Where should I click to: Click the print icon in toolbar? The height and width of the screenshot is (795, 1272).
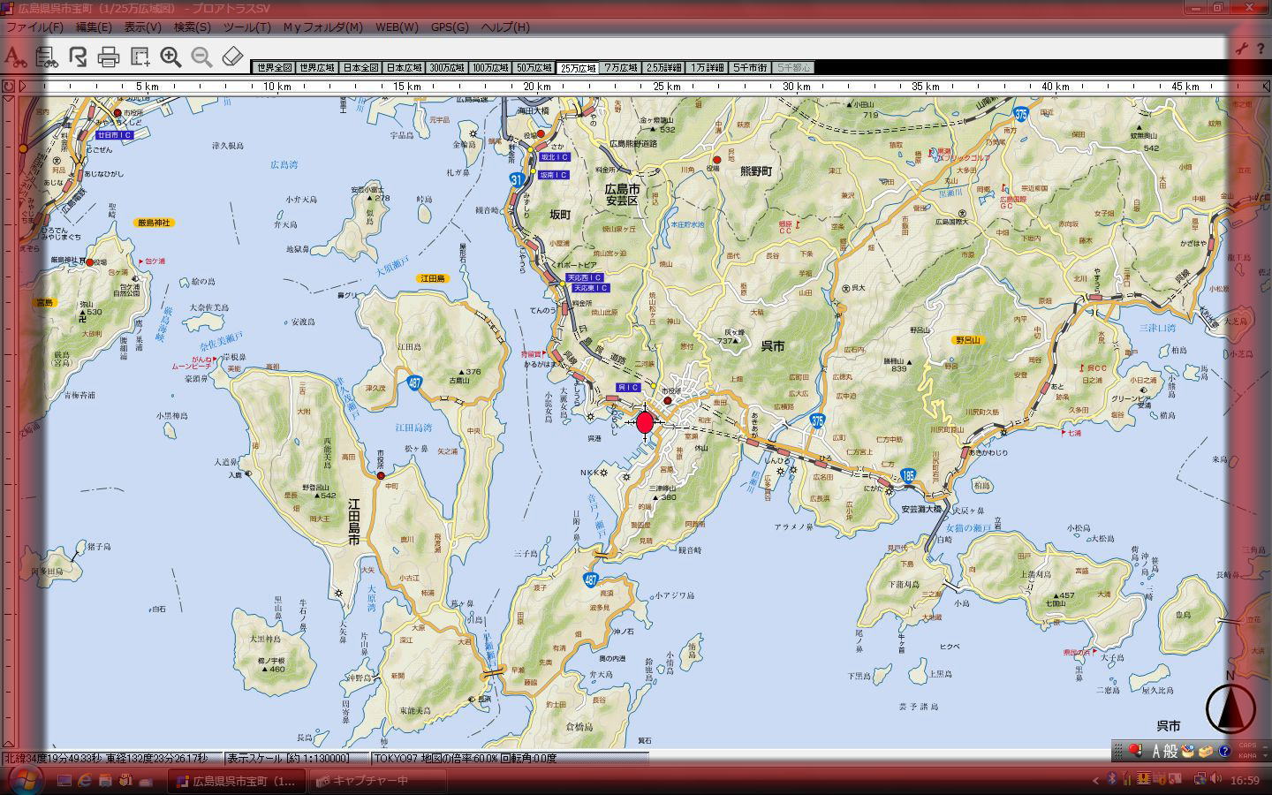coord(109,58)
